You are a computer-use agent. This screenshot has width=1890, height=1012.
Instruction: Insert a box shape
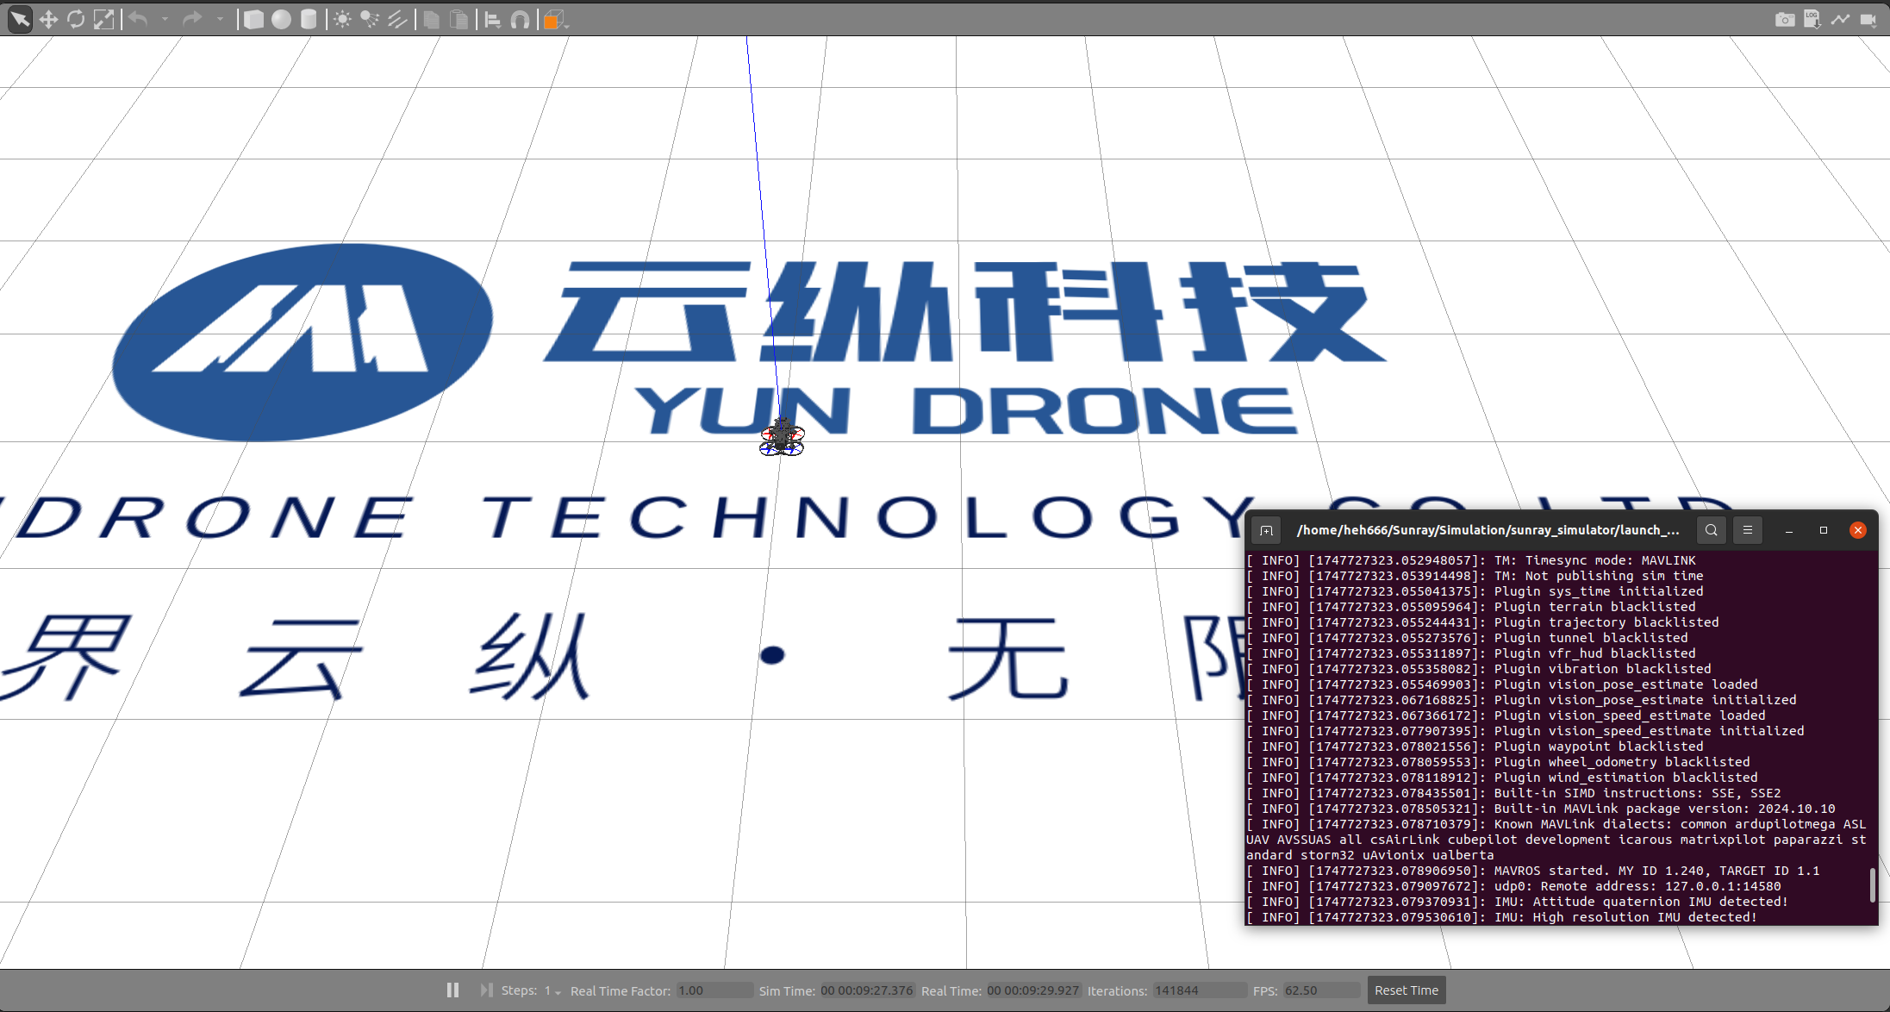click(253, 19)
